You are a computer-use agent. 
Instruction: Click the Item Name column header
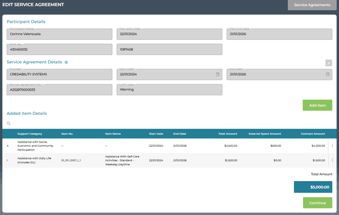(113, 134)
